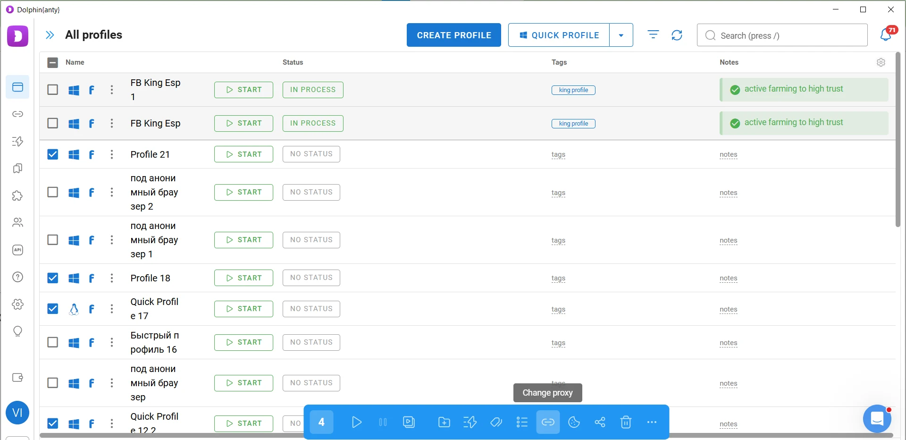Start selected profiles from bulk toolbar
The width and height of the screenshot is (906, 440).
[357, 422]
